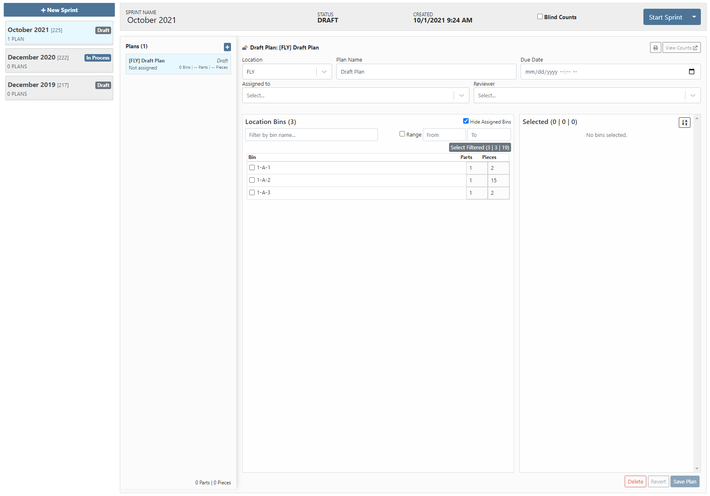Toggle the Blind Counts checkbox
The height and width of the screenshot is (496, 710).
click(540, 17)
